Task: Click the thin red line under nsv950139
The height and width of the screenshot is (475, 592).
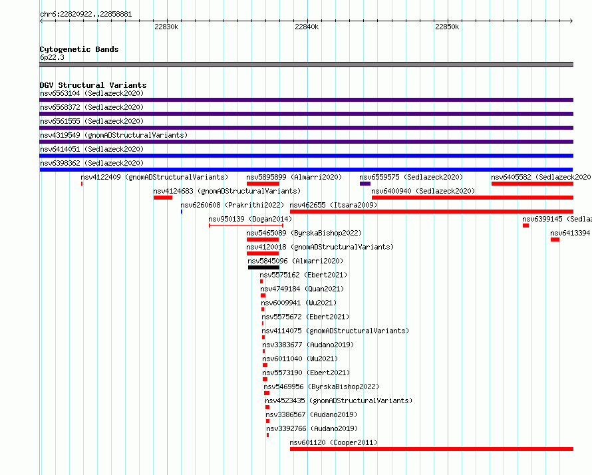Action: point(246,226)
